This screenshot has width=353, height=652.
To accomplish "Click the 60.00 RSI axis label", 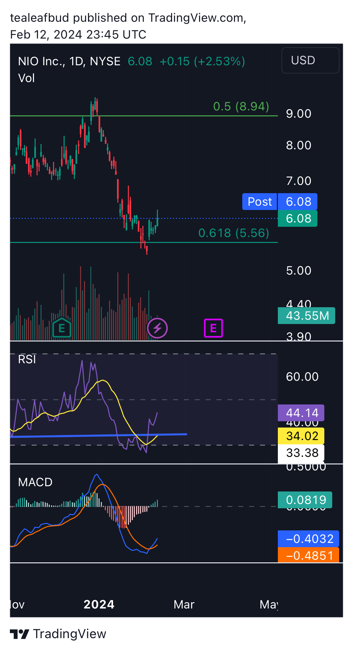I will 302,377.
